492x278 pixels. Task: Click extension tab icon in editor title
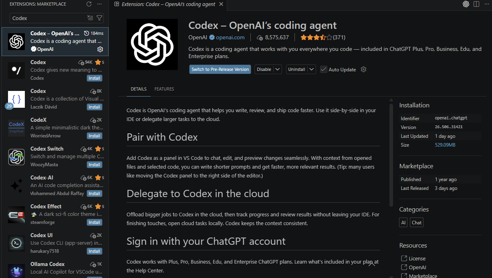tap(117, 4)
